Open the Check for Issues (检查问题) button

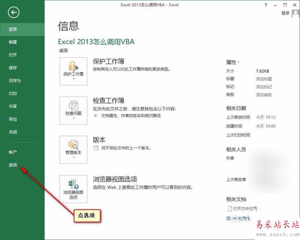coord(73,110)
